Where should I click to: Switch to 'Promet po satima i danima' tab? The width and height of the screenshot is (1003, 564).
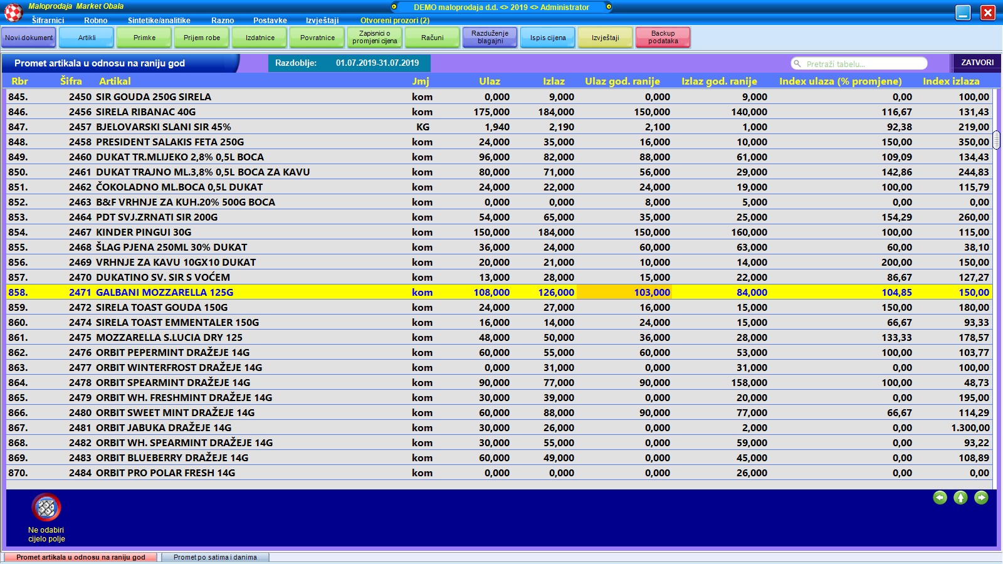[x=215, y=557]
